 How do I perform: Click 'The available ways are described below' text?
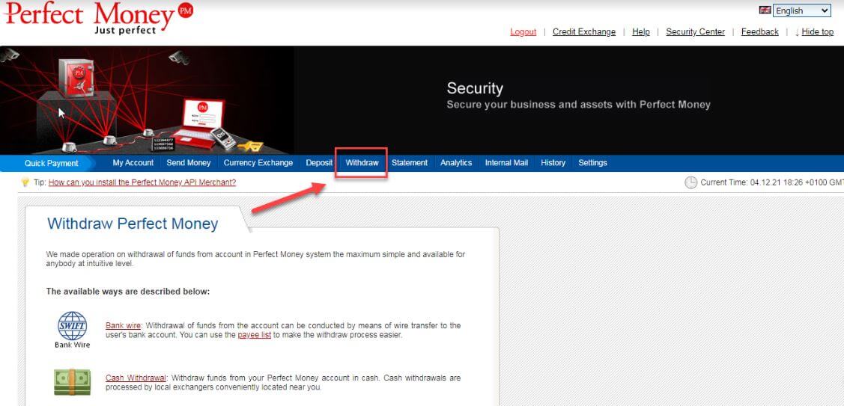(x=127, y=292)
